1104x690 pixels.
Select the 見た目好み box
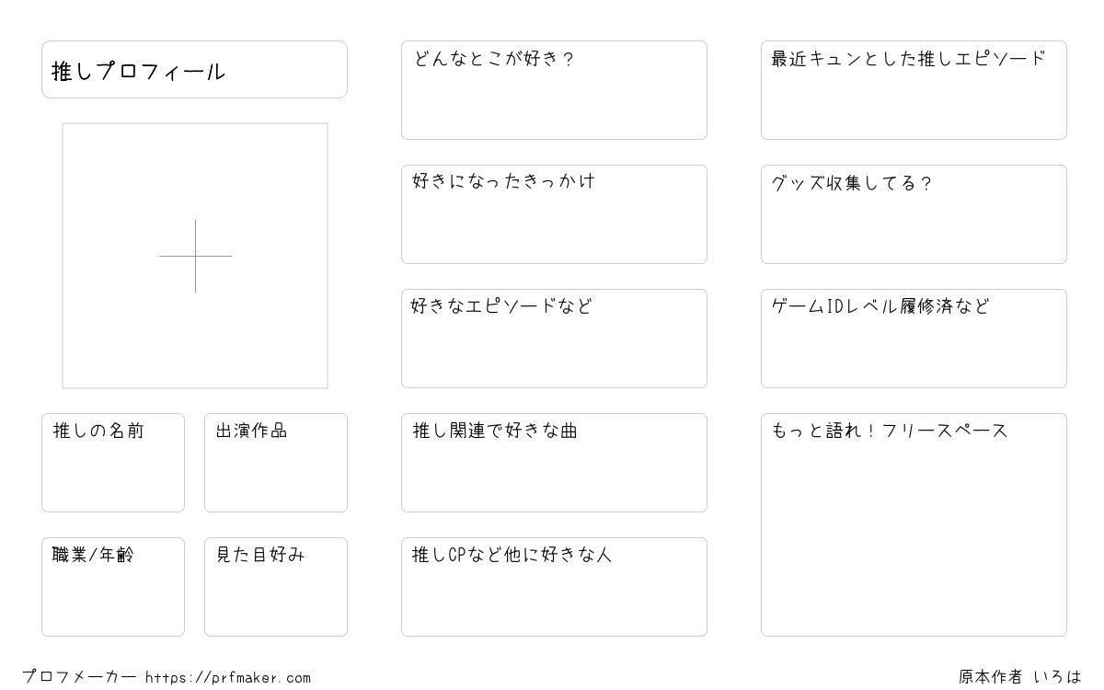coord(276,587)
